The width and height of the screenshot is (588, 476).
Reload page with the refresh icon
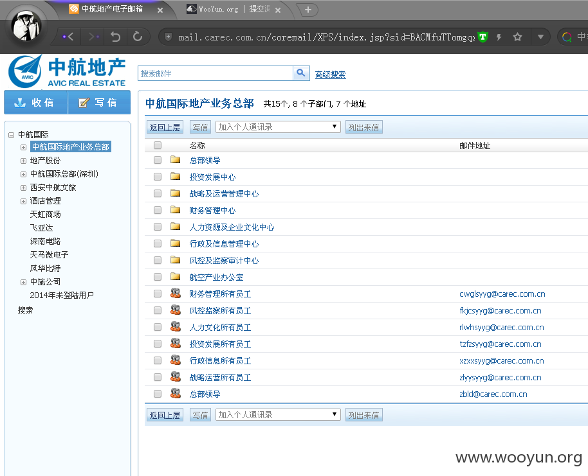138,37
